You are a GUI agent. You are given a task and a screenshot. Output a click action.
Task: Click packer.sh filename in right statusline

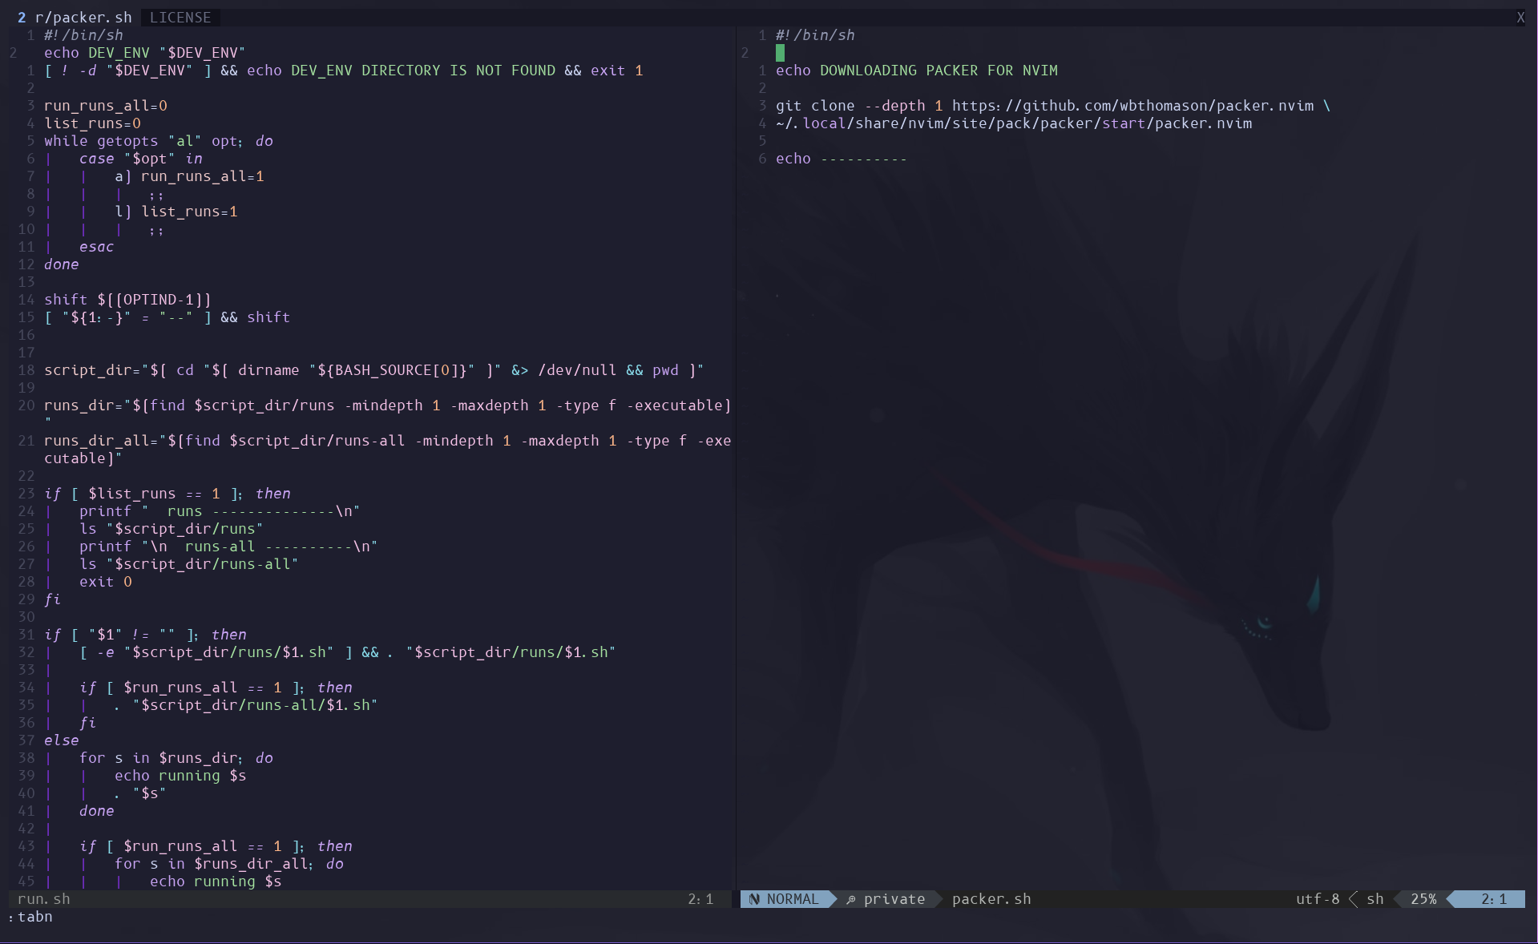[991, 899]
